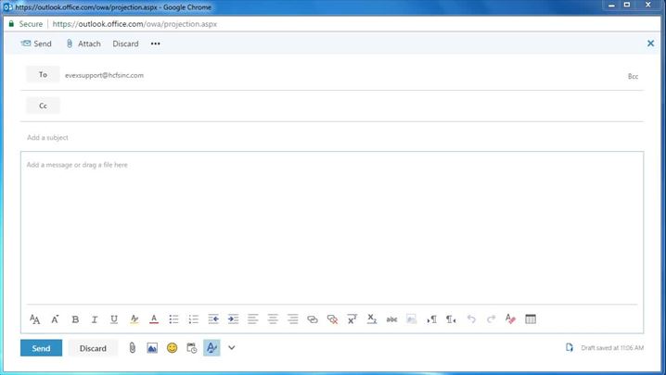Viewport: 666px width, 375px height.
Task: Toggle underline text formatting
Action: [x=114, y=319]
